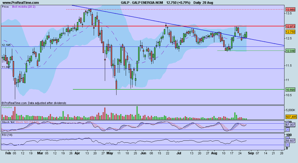Click the ProRealTime.com data adjusted notice
298x163 pixels.
(x=34, y=103)
